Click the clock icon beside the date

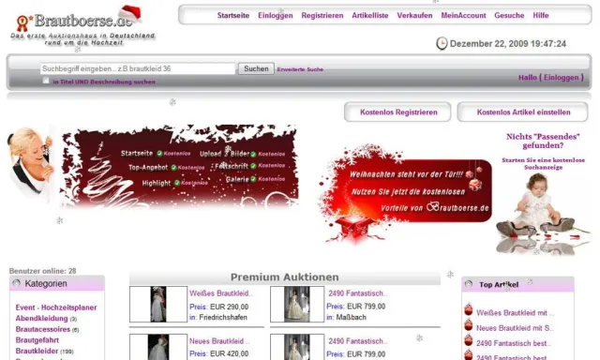442,43
